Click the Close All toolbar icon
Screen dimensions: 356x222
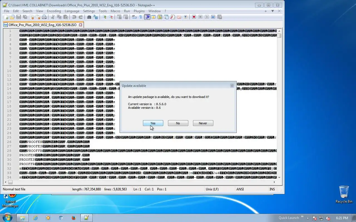[x=38, y=17]
